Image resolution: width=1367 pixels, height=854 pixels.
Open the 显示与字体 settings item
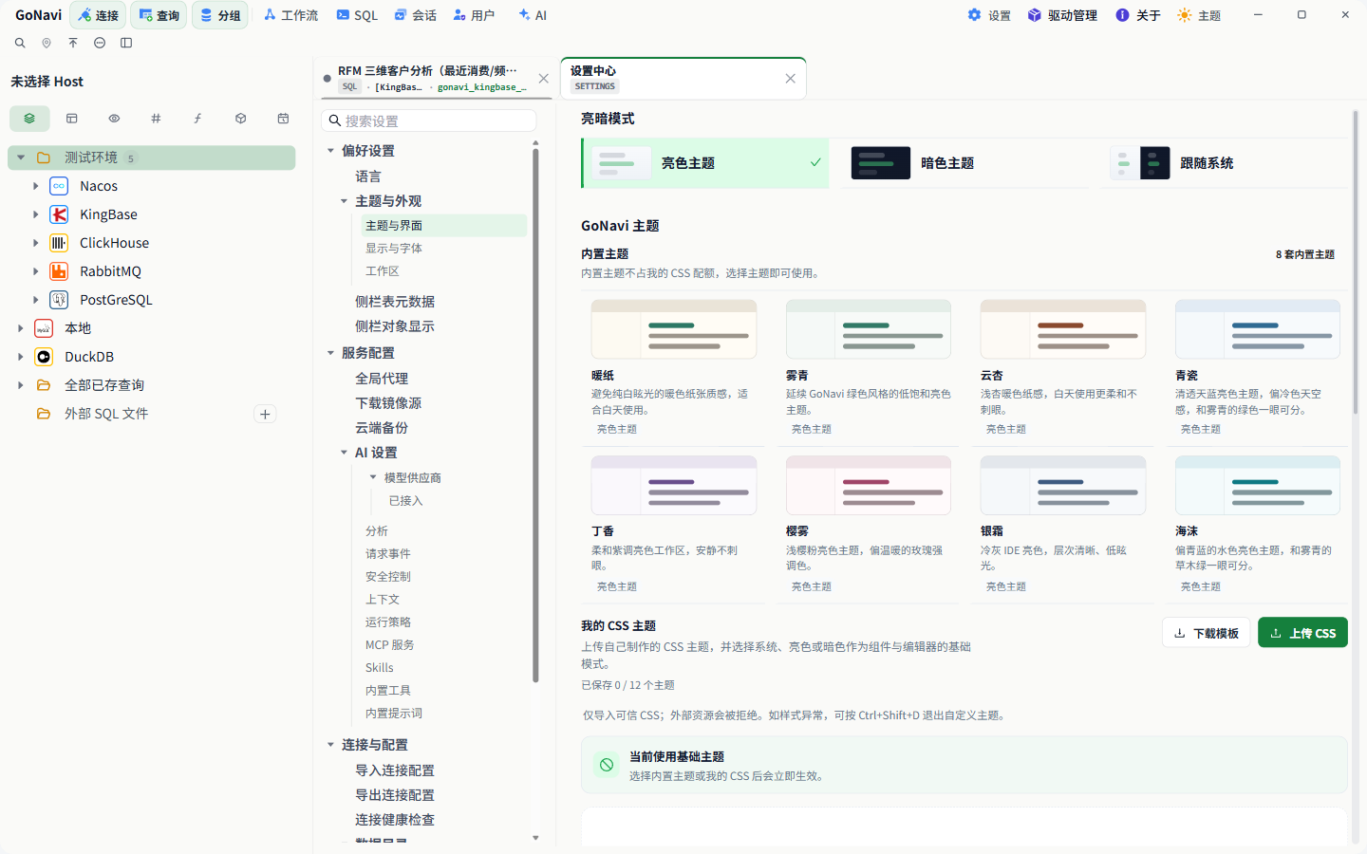pyautogui.click(x=394, y=249)
